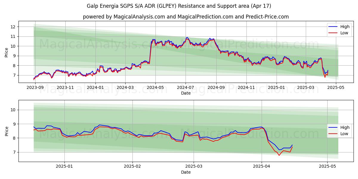358x179 pixels.
Task: Click the '2024-09' tick label on top chart
Action: coord(216,87)
